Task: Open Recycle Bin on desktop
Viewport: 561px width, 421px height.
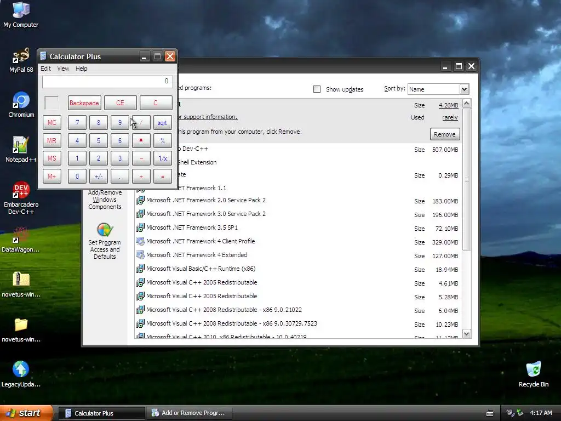Action: click(534, 374)
